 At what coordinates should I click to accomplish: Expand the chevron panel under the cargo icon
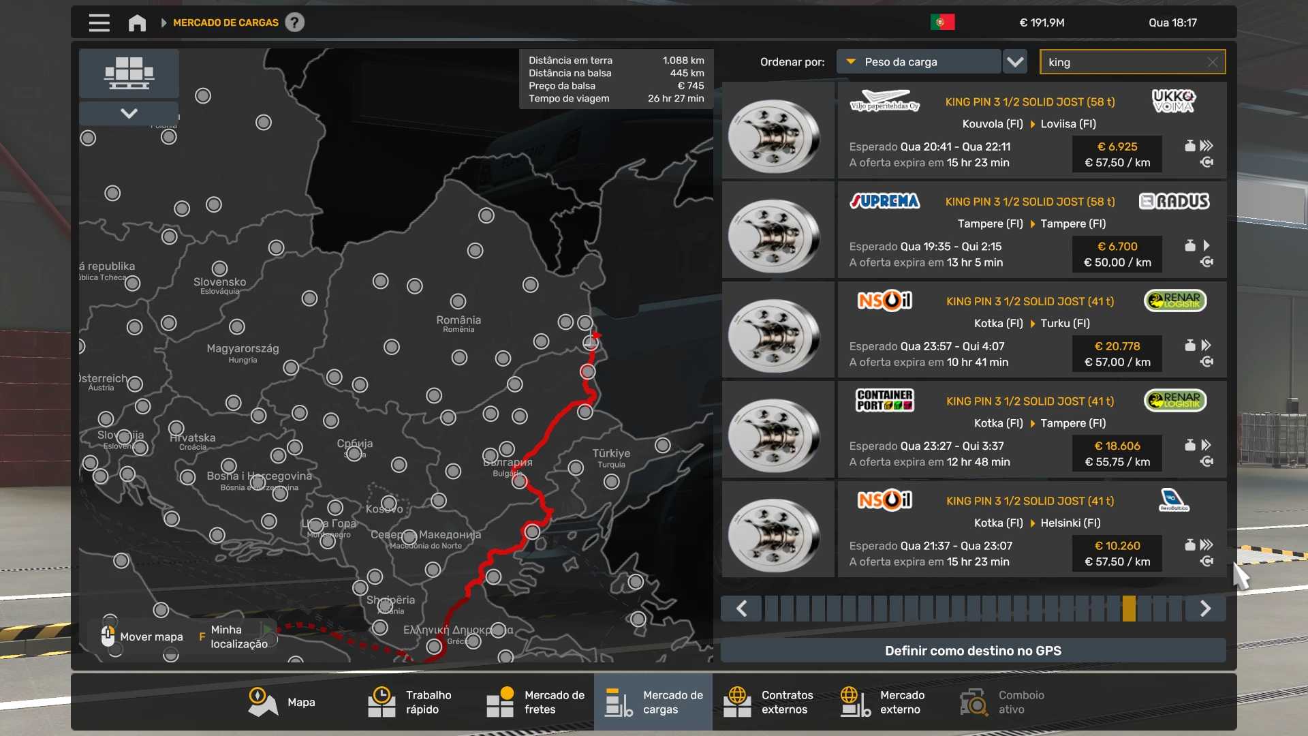(x=129, y=113)
